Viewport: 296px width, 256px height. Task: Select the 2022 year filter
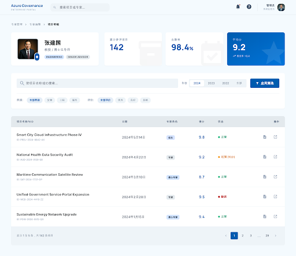tap(225, 83)
